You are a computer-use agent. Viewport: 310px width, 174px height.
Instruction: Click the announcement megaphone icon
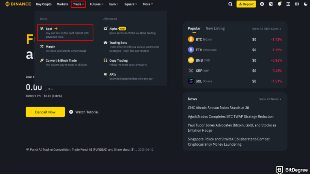(27, 150)
